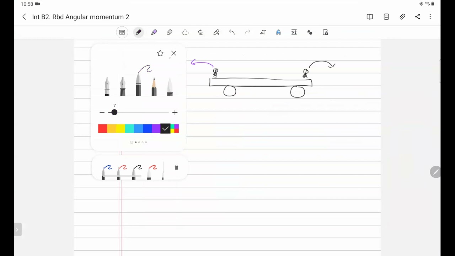Select the first red favorite pen
This screenshot has height=256, width=455.
click(x=121, y=172)
